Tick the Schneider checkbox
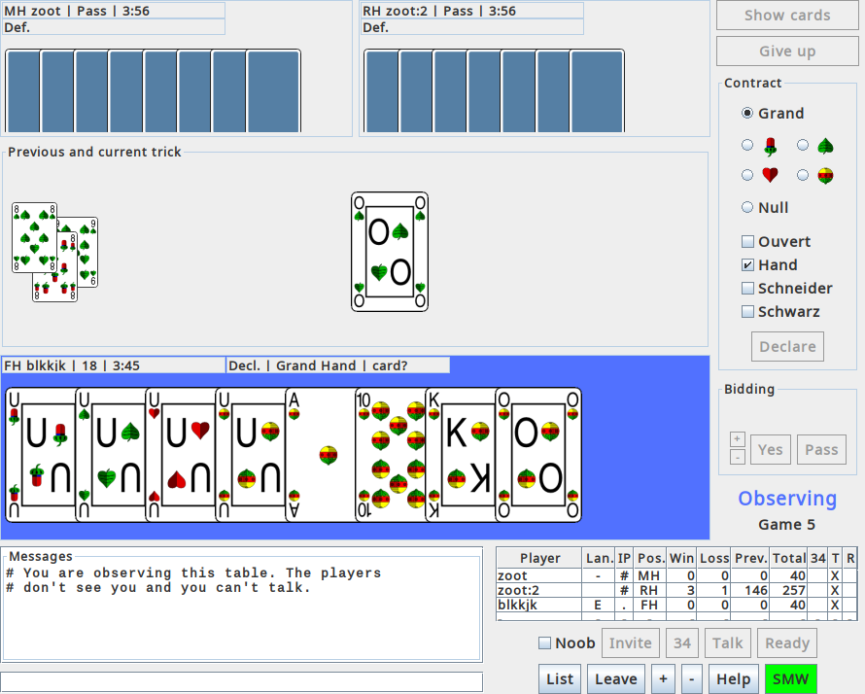This screenshot has width=865, height=694. pos(747,288)
